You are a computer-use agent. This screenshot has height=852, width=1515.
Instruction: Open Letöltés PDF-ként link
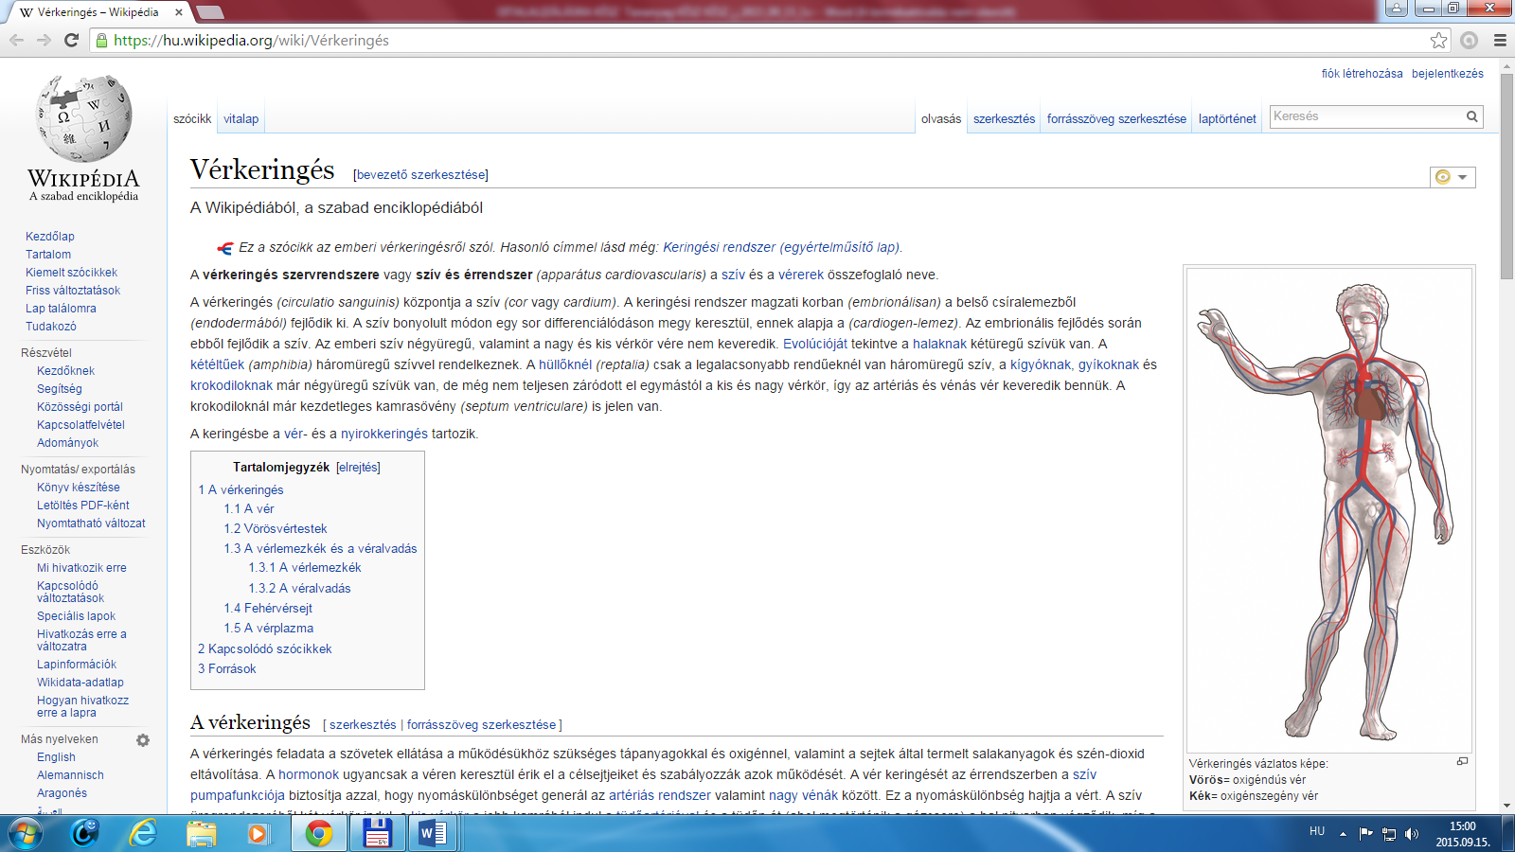[x=83, y=506]
